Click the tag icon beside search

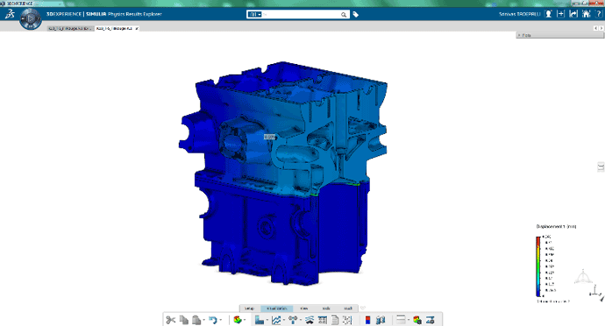356,14
